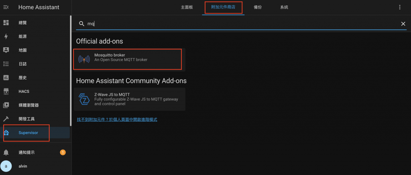
Task: Click the 日誌 logbook list icon
Action: pos(6,64)
